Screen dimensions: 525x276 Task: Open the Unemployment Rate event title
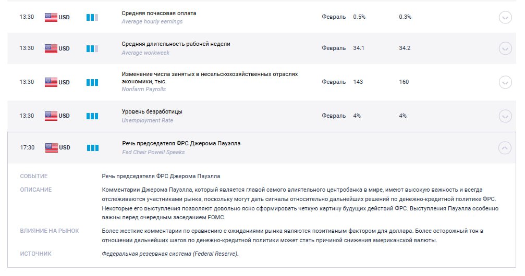[152, 111]
